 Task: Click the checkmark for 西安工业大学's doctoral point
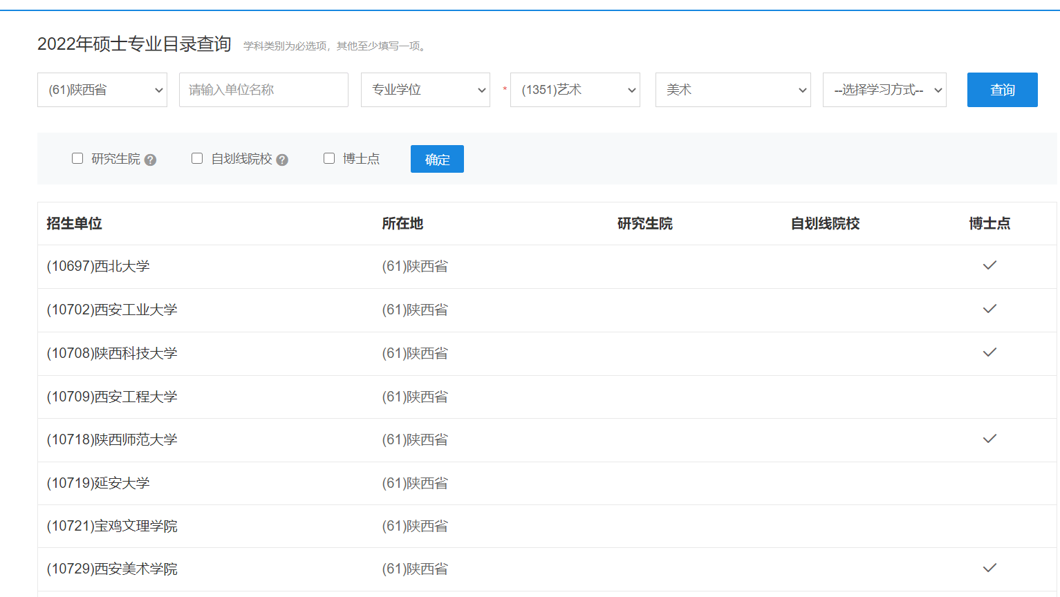pos(989,309)
